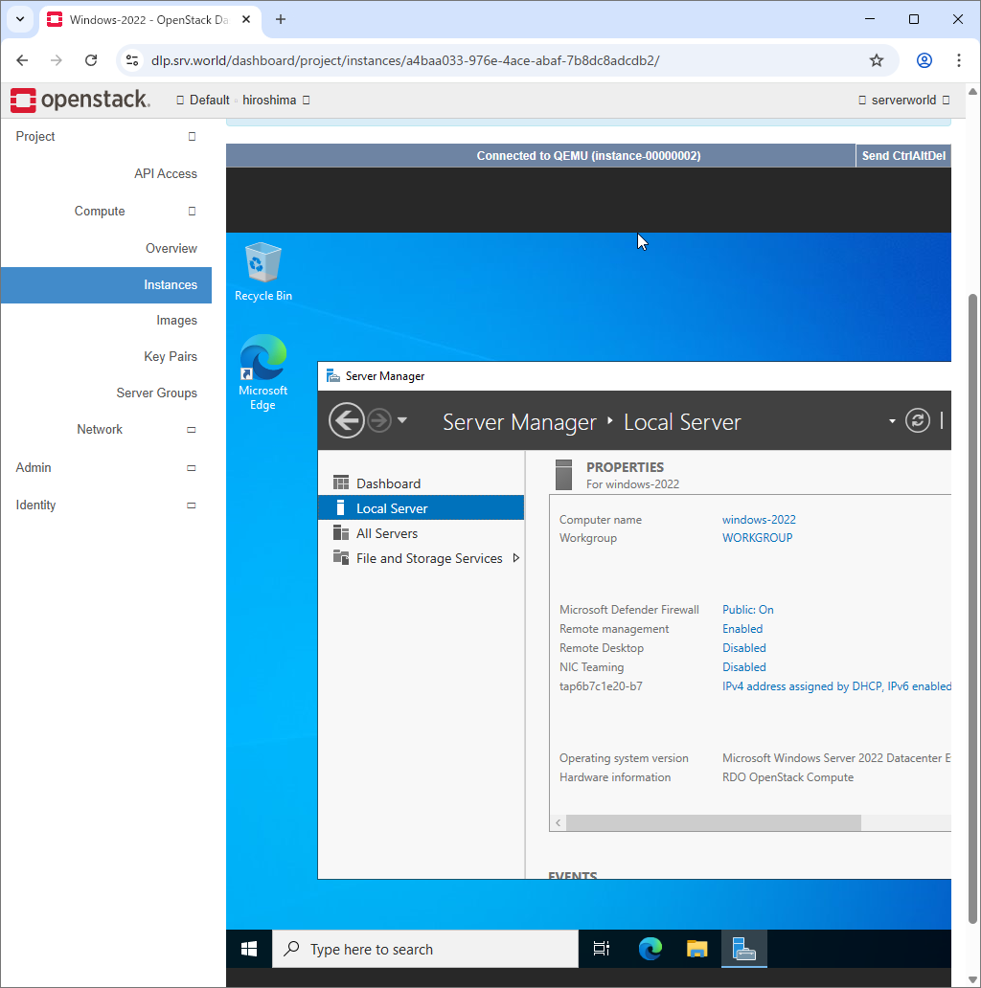Image resolution: width=981 pixels, height=988 pixels.
Task: Click the browser back arrow
Action: tap(22, 60)
